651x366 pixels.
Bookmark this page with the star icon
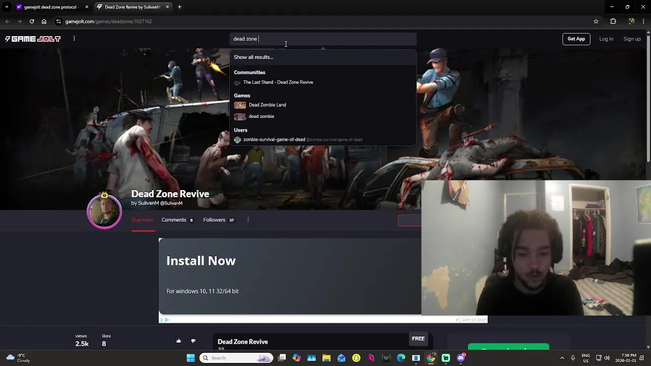tap(596, 21)
